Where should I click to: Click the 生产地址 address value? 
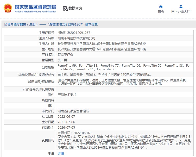click(102, 49)
